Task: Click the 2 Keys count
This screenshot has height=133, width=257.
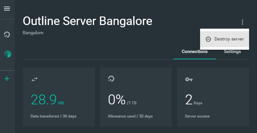Action: coord(193,100)
